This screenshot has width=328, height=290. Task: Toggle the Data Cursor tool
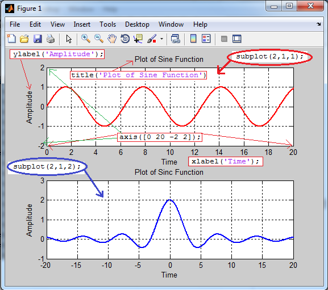tap(138, 39)
